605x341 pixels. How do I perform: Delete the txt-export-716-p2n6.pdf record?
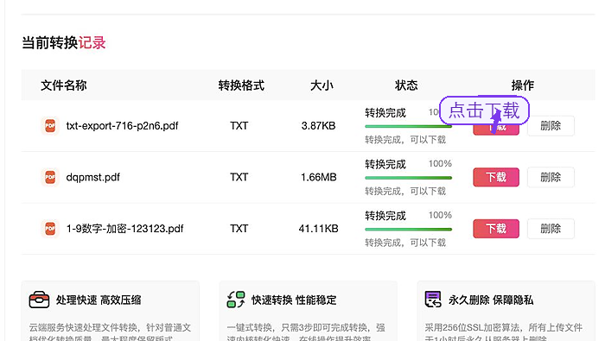[551, 126]
